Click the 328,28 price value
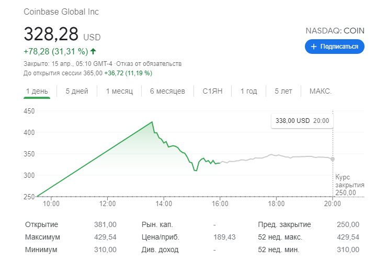387x261 pixels. [51, 34]
